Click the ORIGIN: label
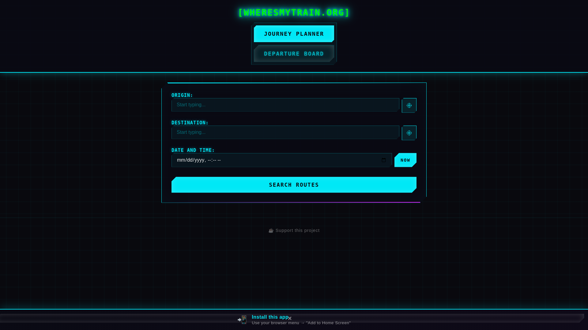 [182, 95]
